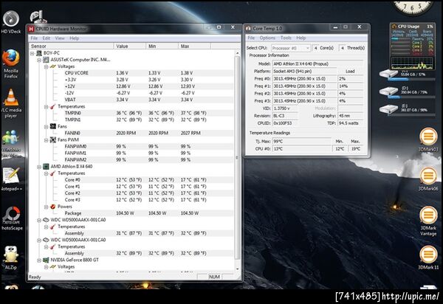Select the VBAT voltage row
This screenshot has width=443, height=304.
[131, 100]
